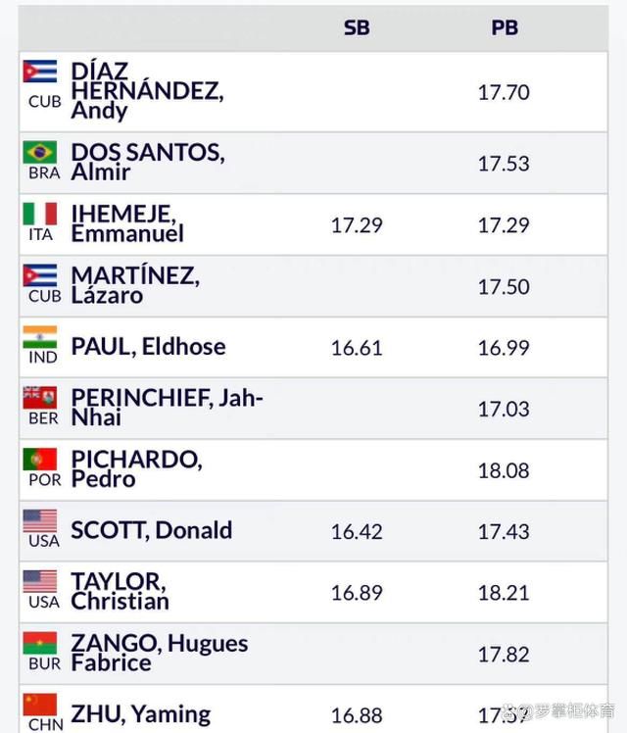
Task: Sort by SB column header
Action: [x=357, y=28]
